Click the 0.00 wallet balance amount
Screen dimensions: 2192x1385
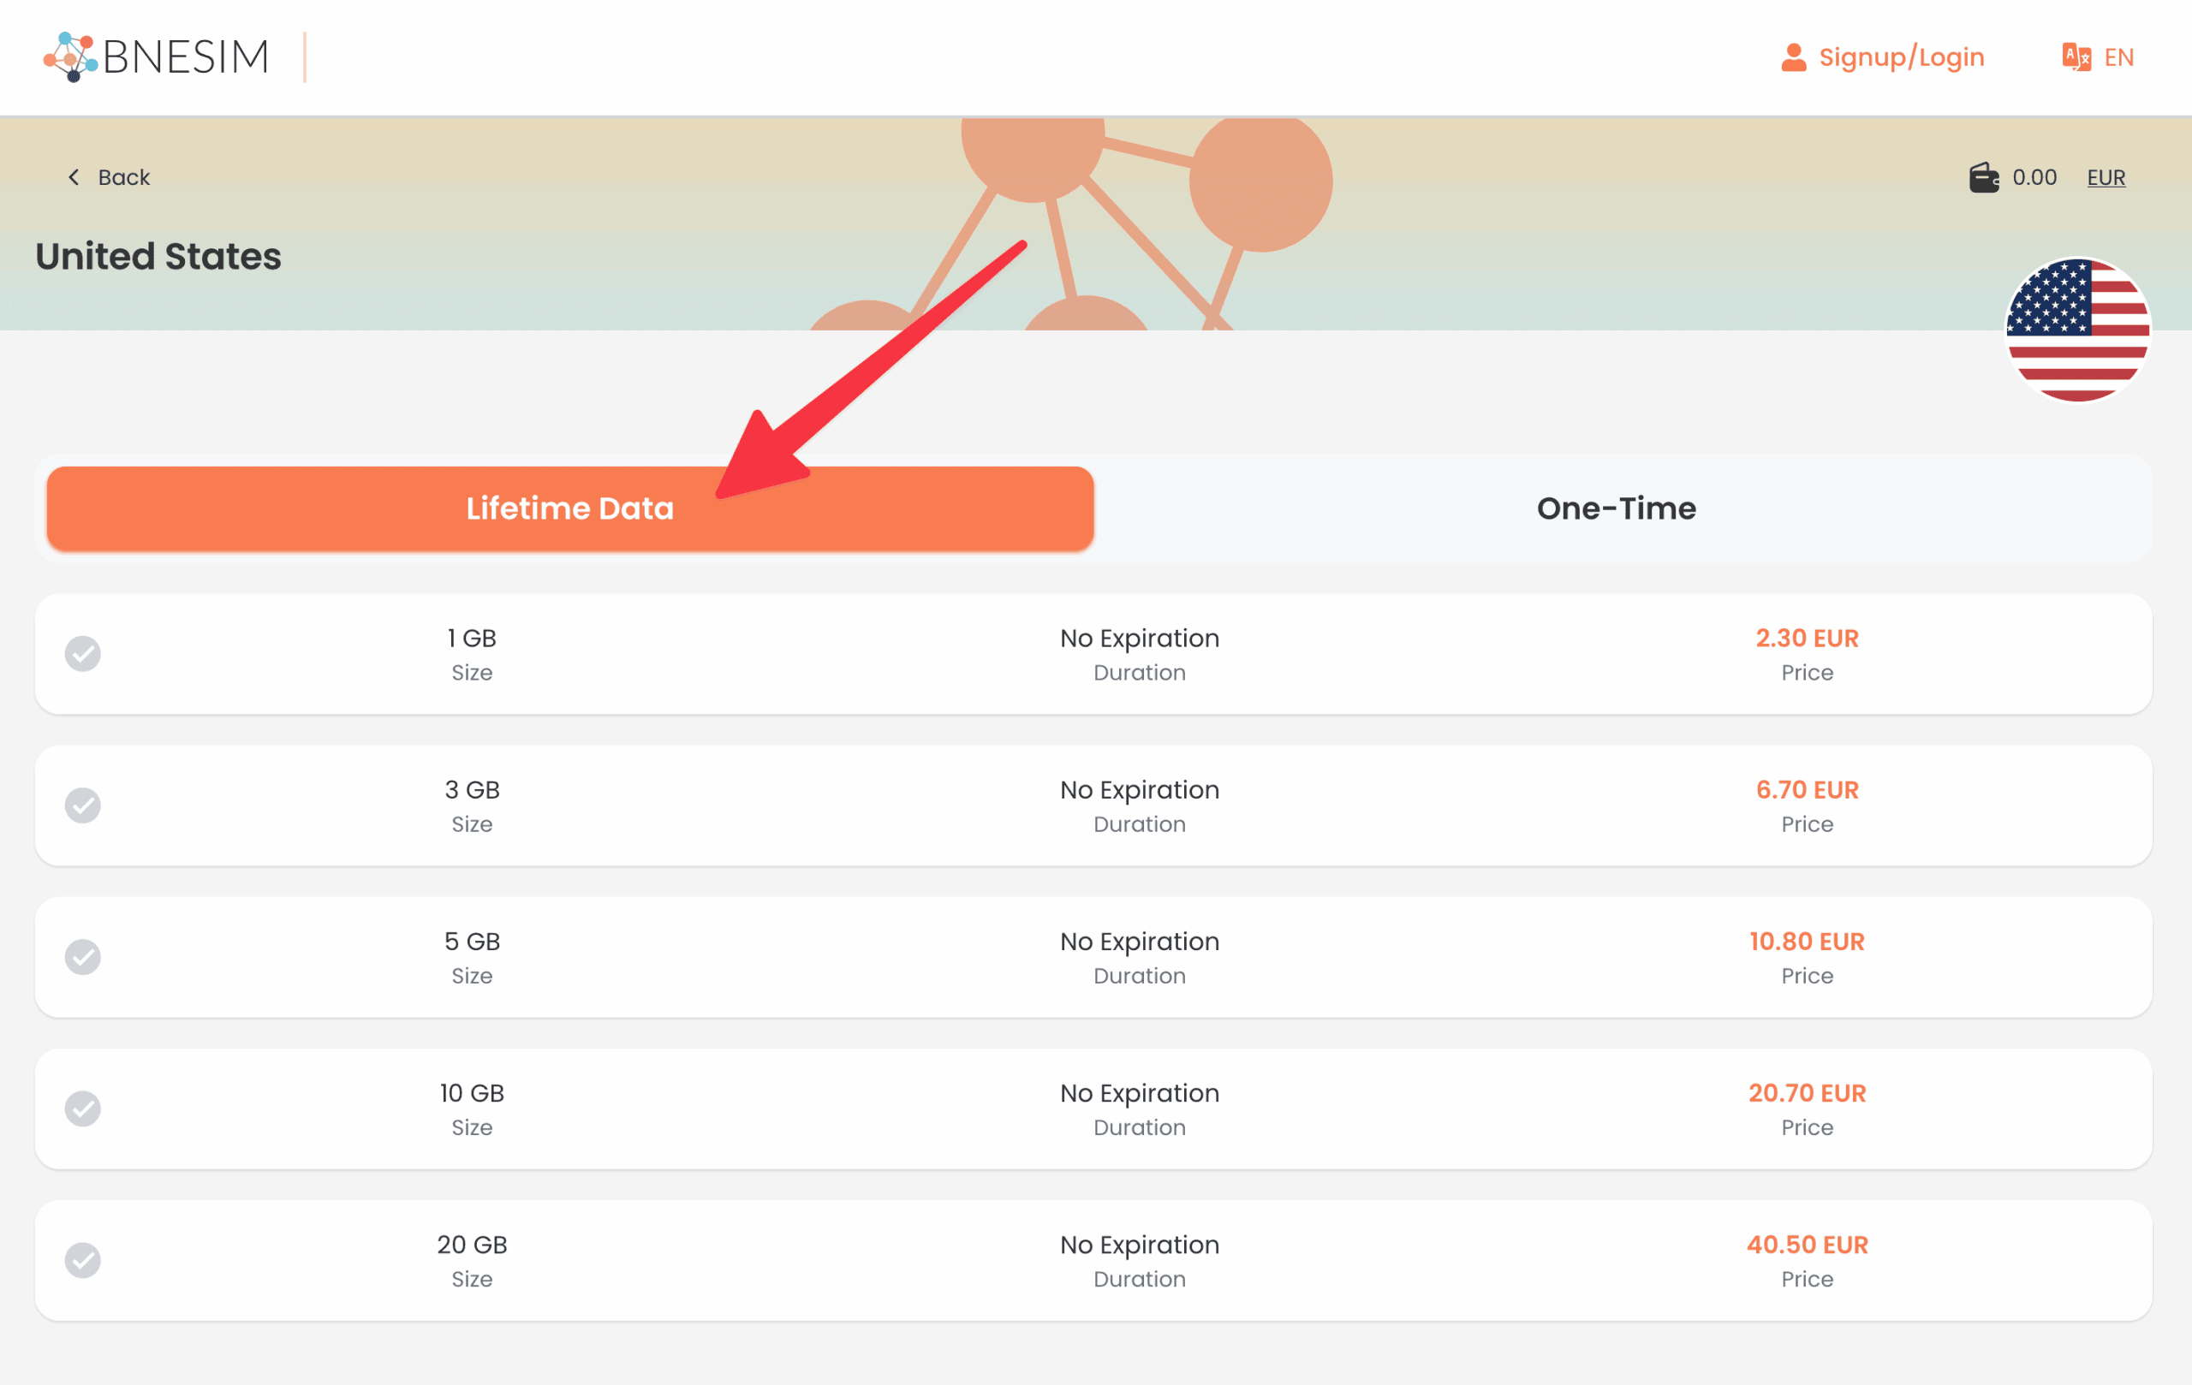point(2034,177)
